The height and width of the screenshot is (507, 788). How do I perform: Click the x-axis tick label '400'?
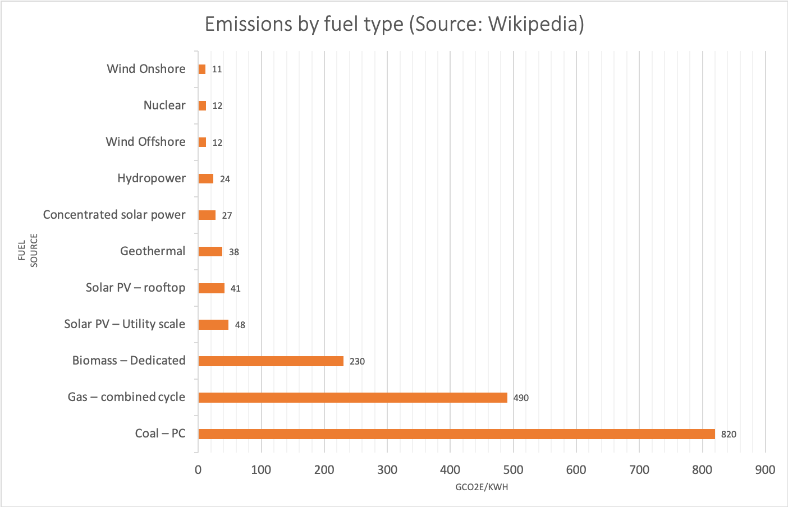pos(450,470)
